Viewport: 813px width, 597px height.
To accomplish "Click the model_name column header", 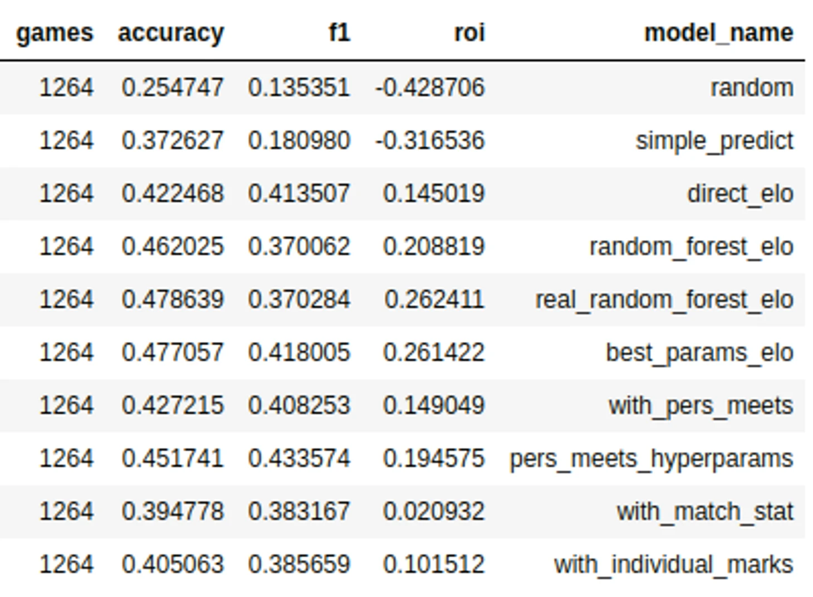I will coord(718,33).
